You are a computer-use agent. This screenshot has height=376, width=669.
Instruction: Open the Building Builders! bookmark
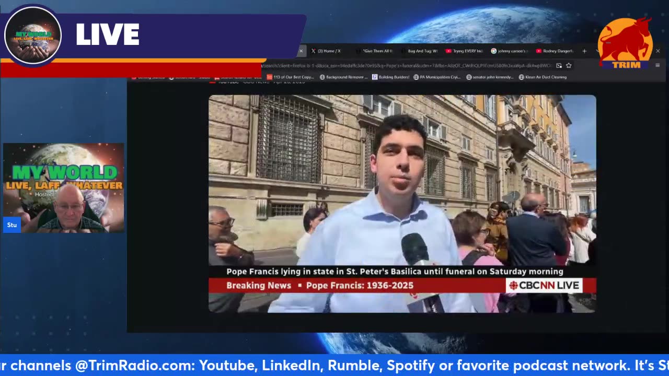click(390, 77)
